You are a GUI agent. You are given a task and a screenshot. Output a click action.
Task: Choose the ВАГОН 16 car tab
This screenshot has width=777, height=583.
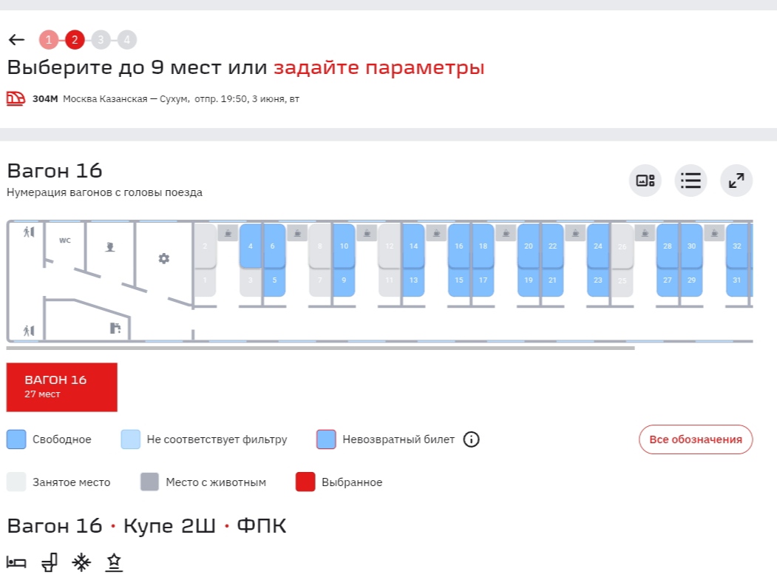click(x=62, y=387)
